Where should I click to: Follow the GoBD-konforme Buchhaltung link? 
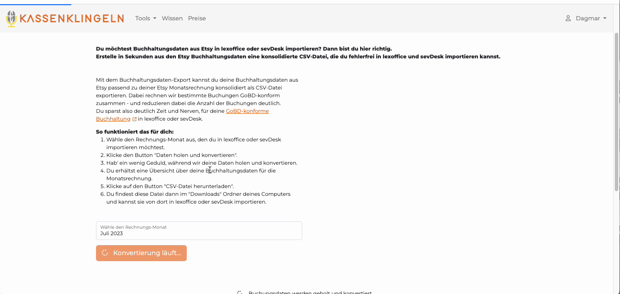click(247, 111)
